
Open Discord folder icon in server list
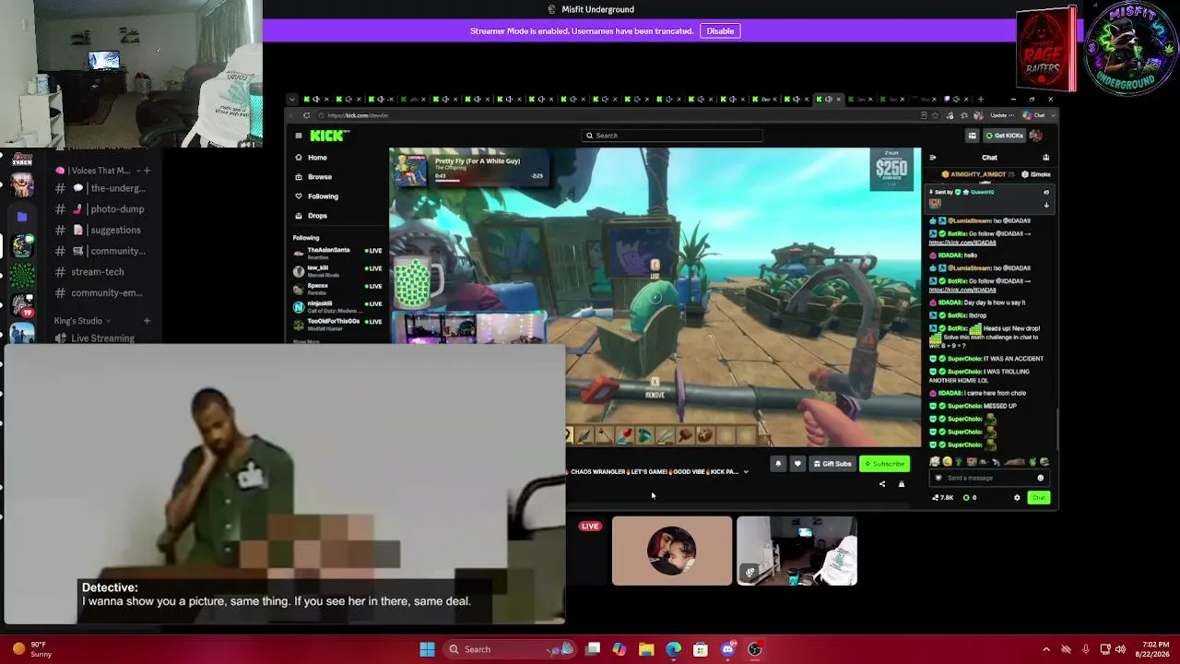click(x=22, y=217)
